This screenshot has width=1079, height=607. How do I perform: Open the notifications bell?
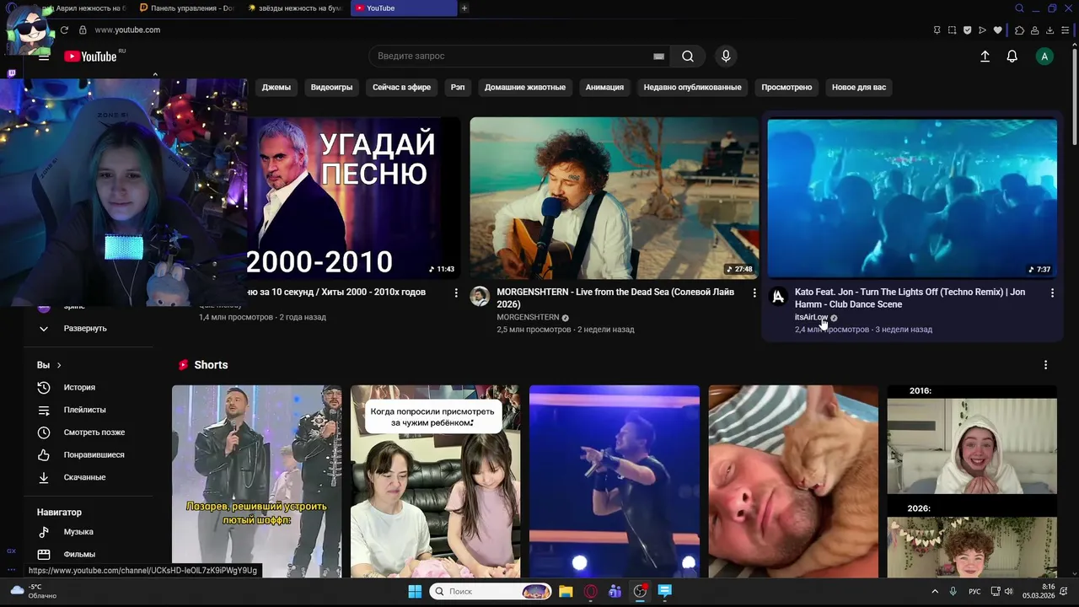click(x=1012, y=56)
